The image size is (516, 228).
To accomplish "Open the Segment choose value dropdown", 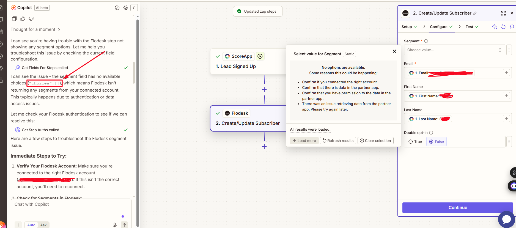I will coord(454,50).
